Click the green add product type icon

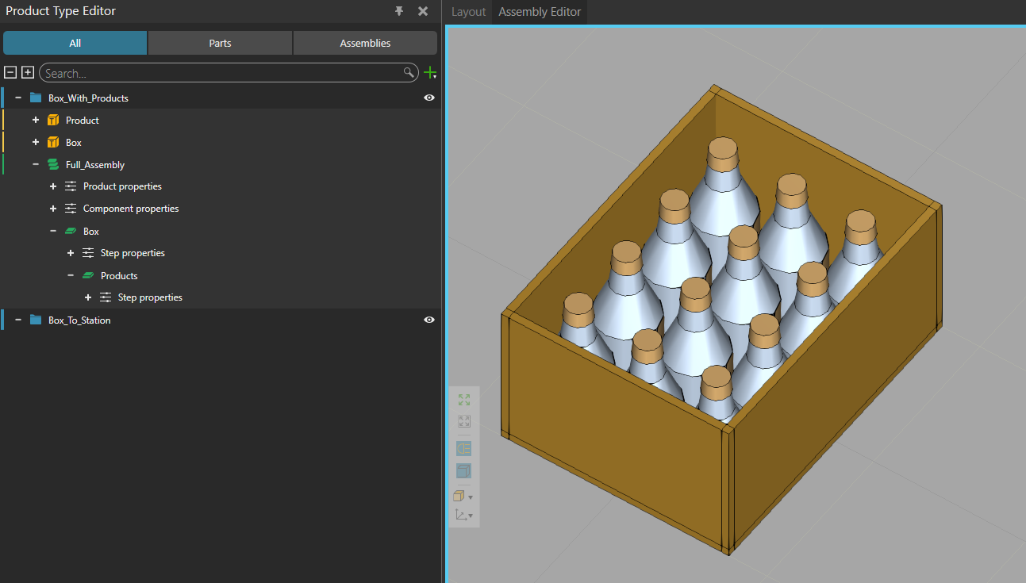(x=430, y=73)
